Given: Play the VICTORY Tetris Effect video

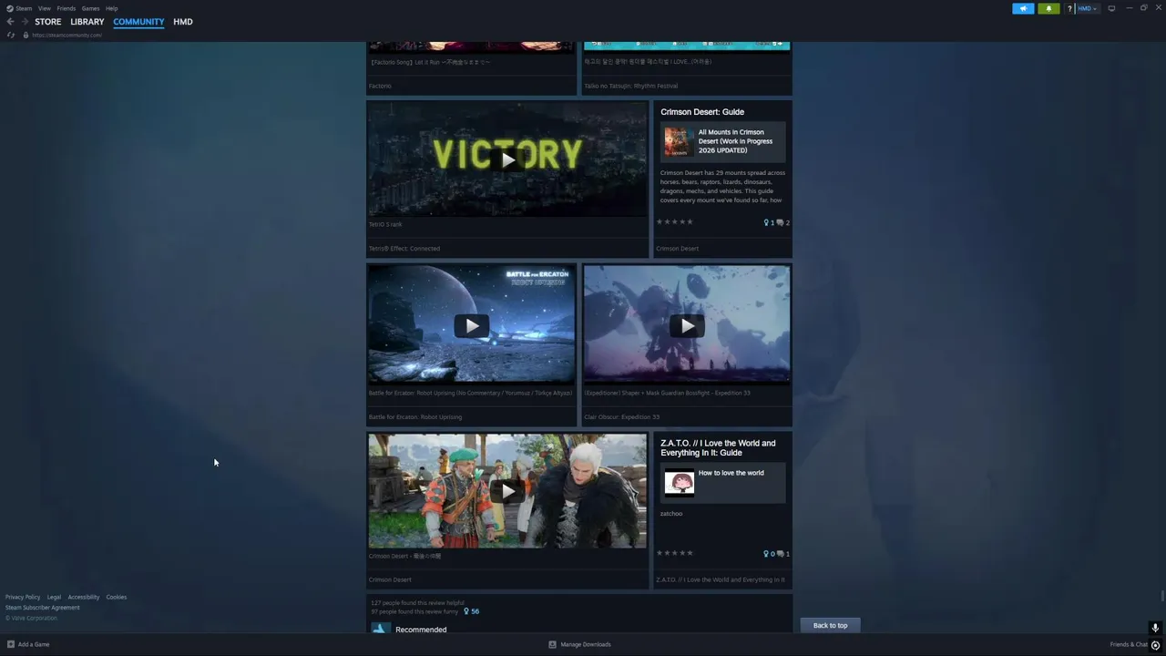Looking at the screenshot, I should coord(507,159).
